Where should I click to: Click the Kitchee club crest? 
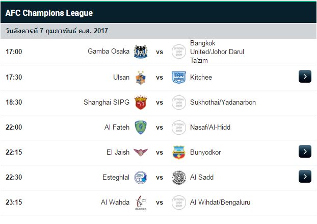pyautogui.click(x=179, y=77)
